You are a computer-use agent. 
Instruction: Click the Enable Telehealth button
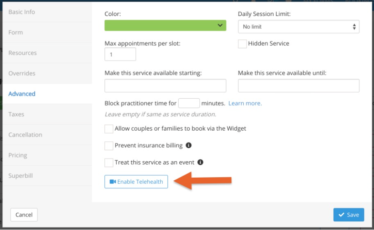pos(136,182)
